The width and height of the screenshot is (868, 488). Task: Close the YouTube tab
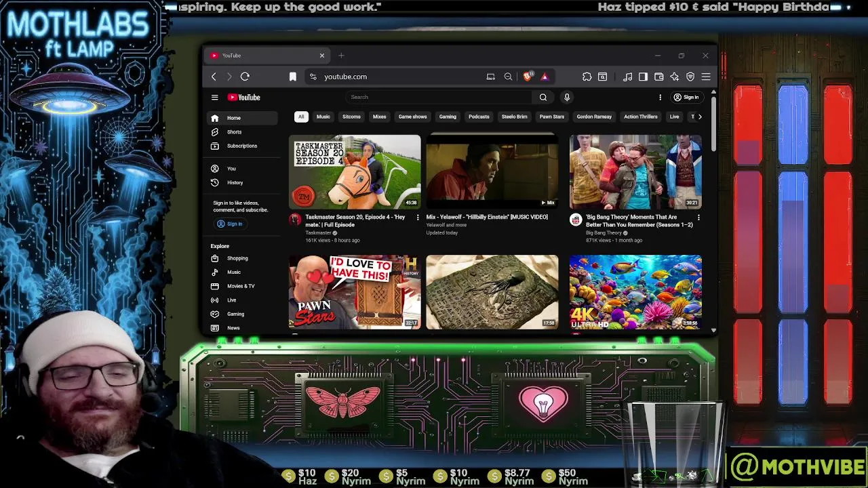(322, 56)
